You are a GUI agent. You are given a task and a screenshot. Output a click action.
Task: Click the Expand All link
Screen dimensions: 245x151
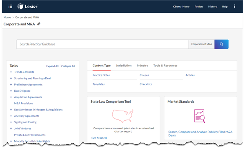point(52,66)
